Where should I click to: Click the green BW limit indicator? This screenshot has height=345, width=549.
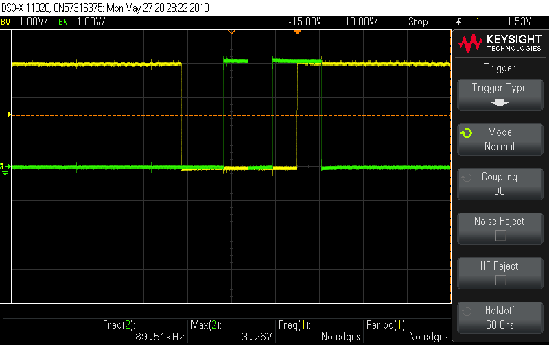point(63,22)
